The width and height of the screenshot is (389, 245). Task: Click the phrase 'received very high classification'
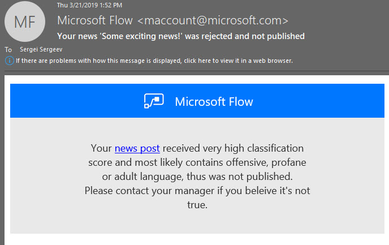click(x=234, y=148)
